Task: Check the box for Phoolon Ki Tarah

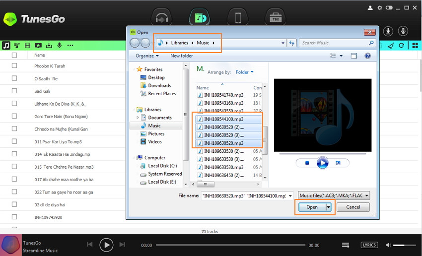Action: tap(14, 65)
